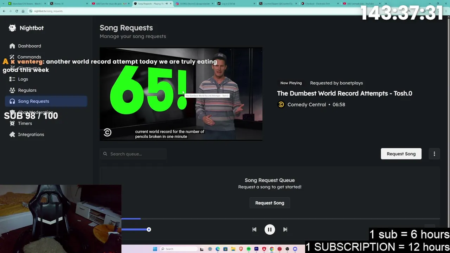Viewport: 450px width, 253px height.
Task: Click the Regulars people icon
Action: point(12,90)
